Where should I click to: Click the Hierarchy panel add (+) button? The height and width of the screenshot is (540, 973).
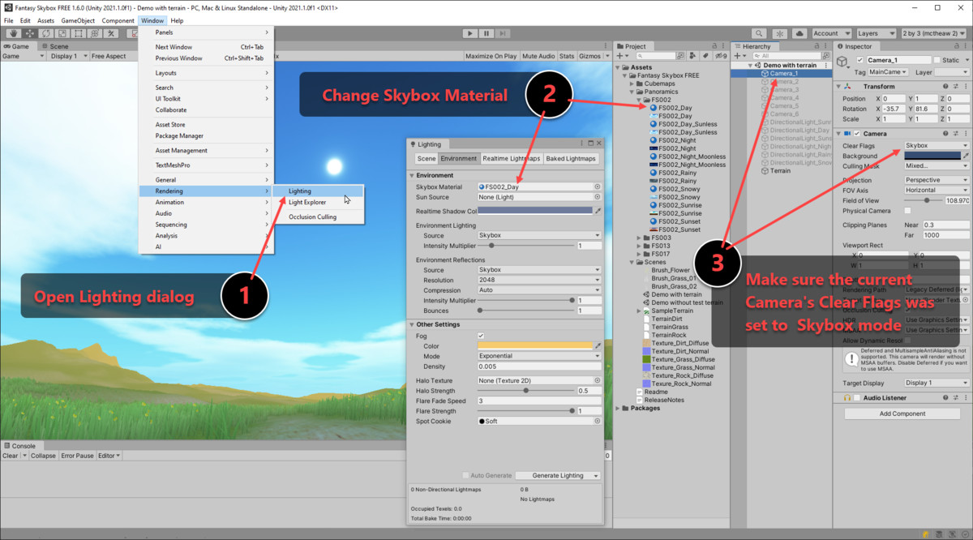coord(739,56)
